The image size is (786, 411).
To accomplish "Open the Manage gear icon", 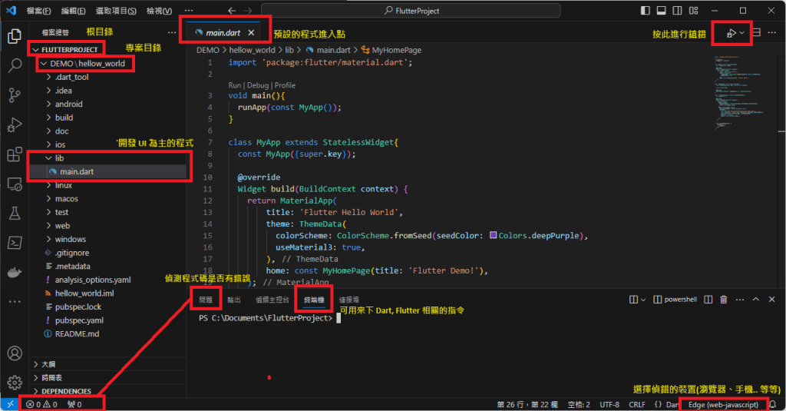I will pyautogui.click(x=14, y=382).
